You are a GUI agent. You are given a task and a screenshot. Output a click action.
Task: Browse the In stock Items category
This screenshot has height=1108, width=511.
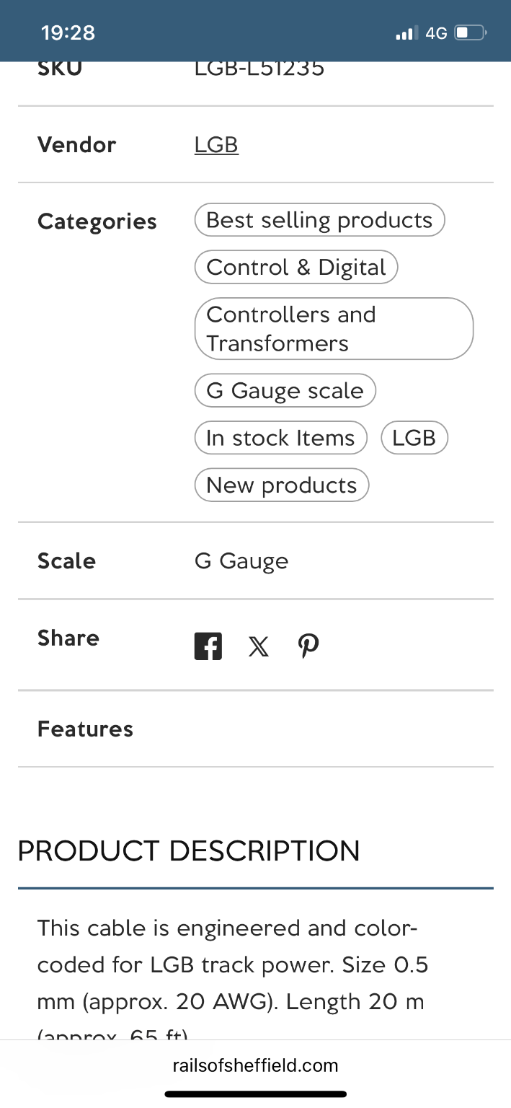[280, 438]
